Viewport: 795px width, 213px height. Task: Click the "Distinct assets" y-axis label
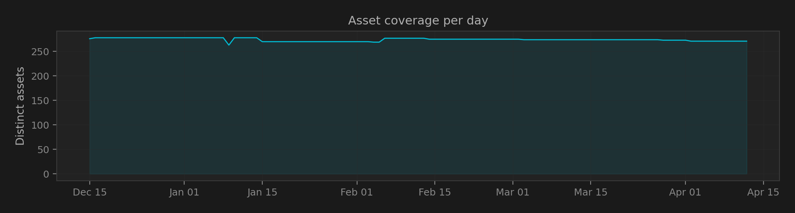20,106
